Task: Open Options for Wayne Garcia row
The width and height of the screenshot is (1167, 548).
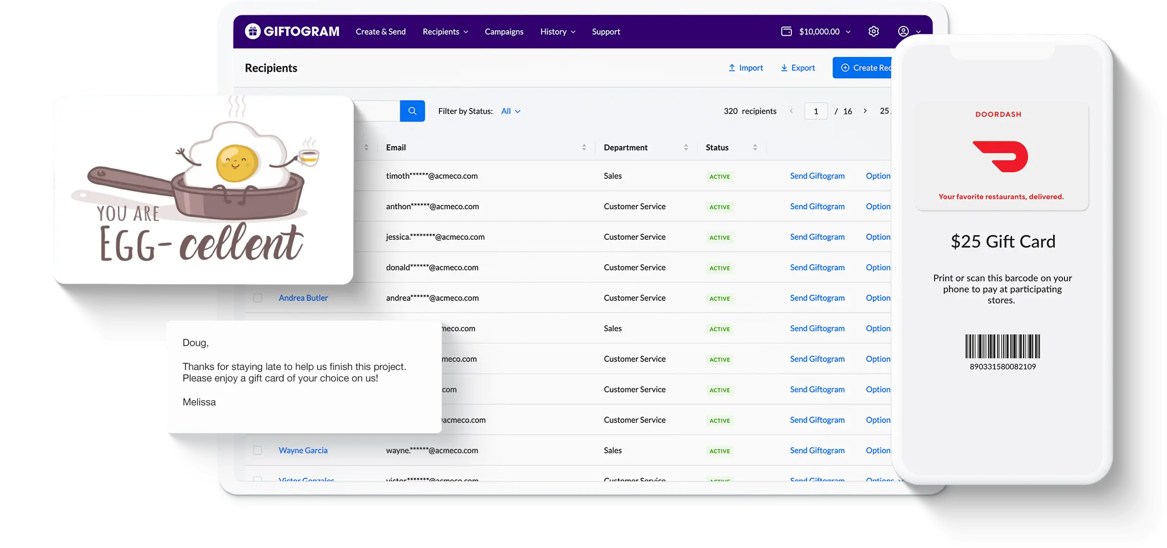Action: [878, 450]
